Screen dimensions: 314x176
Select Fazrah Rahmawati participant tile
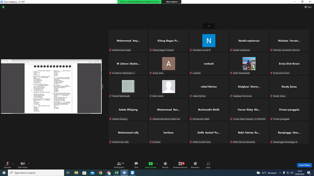click(x=128, y=87)
